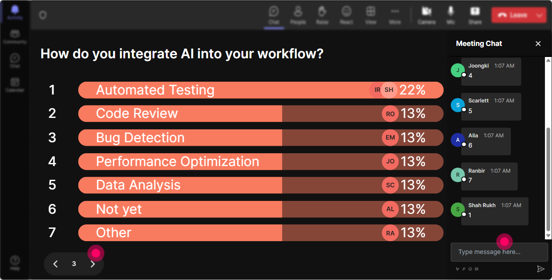Image resolution: width=552 pixels, height=280 pixels.
Task: Expand the Leave button dropdown arrow
Action: [x=539, y=15]
